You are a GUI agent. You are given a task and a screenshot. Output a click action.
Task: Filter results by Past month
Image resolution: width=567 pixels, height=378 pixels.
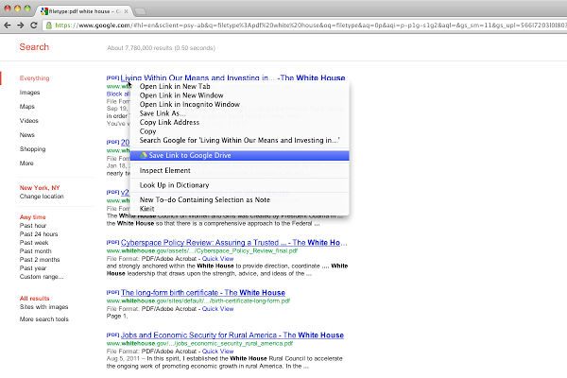tap(36, 251)
